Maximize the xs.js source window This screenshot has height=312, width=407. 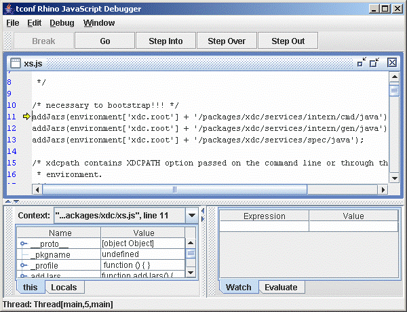(374, 63)
